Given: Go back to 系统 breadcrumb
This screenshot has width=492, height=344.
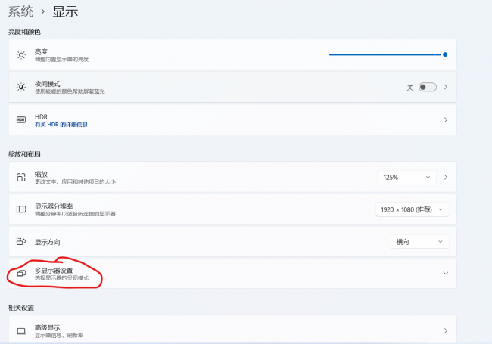Looking at the screenshot, I should (x=20, y=12).
